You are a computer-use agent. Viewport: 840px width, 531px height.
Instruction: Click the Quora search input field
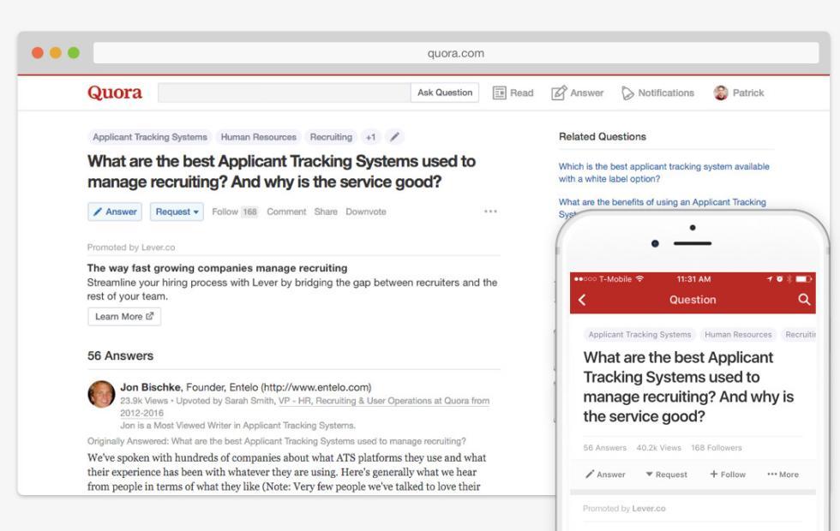(x=285, y=92)
